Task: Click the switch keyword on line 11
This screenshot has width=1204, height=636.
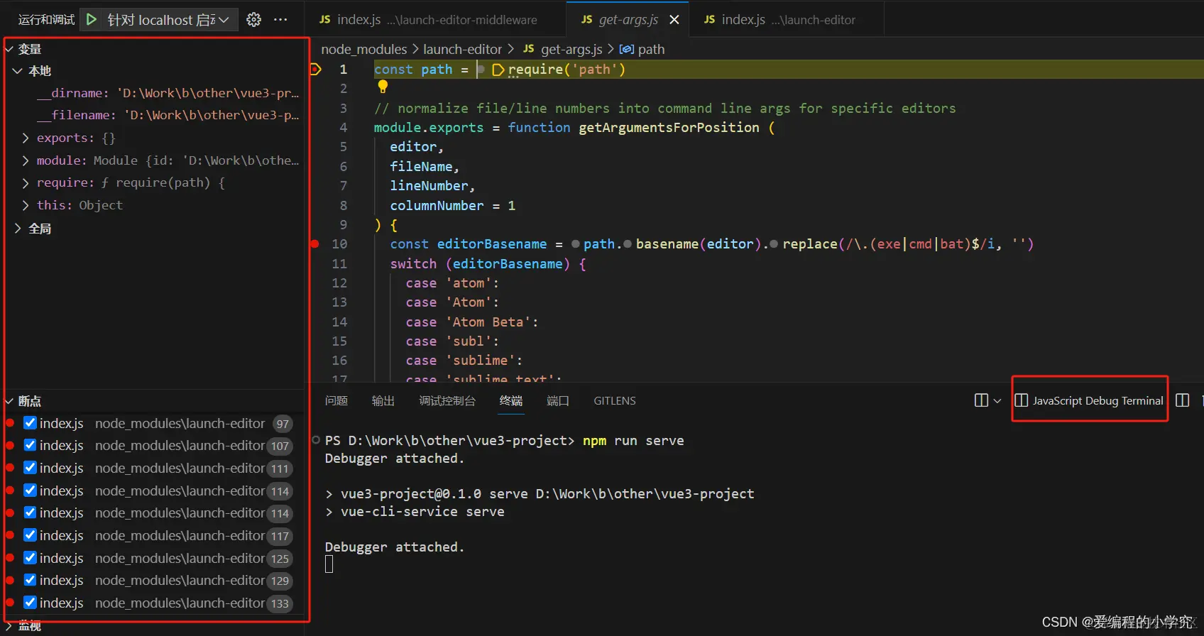Action: (413, 263)
